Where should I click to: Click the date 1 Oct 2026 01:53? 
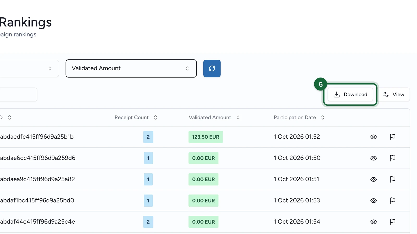297,200
